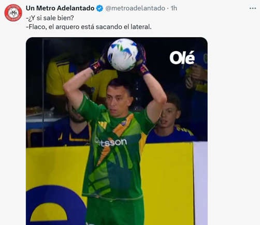The height and width of the screenshot is (225, 260).
Task: Click the blue letter on the yellow board
Action: tap(55, 205)
